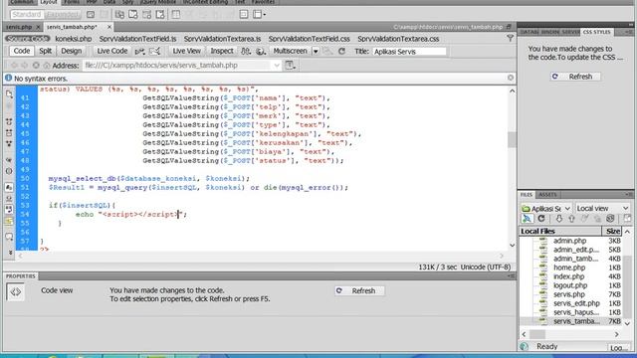The width and height of the screenshot is (637, 358).
Task: Click Balance Braces coding toolbar icon
Action: (x=9, y=171)
